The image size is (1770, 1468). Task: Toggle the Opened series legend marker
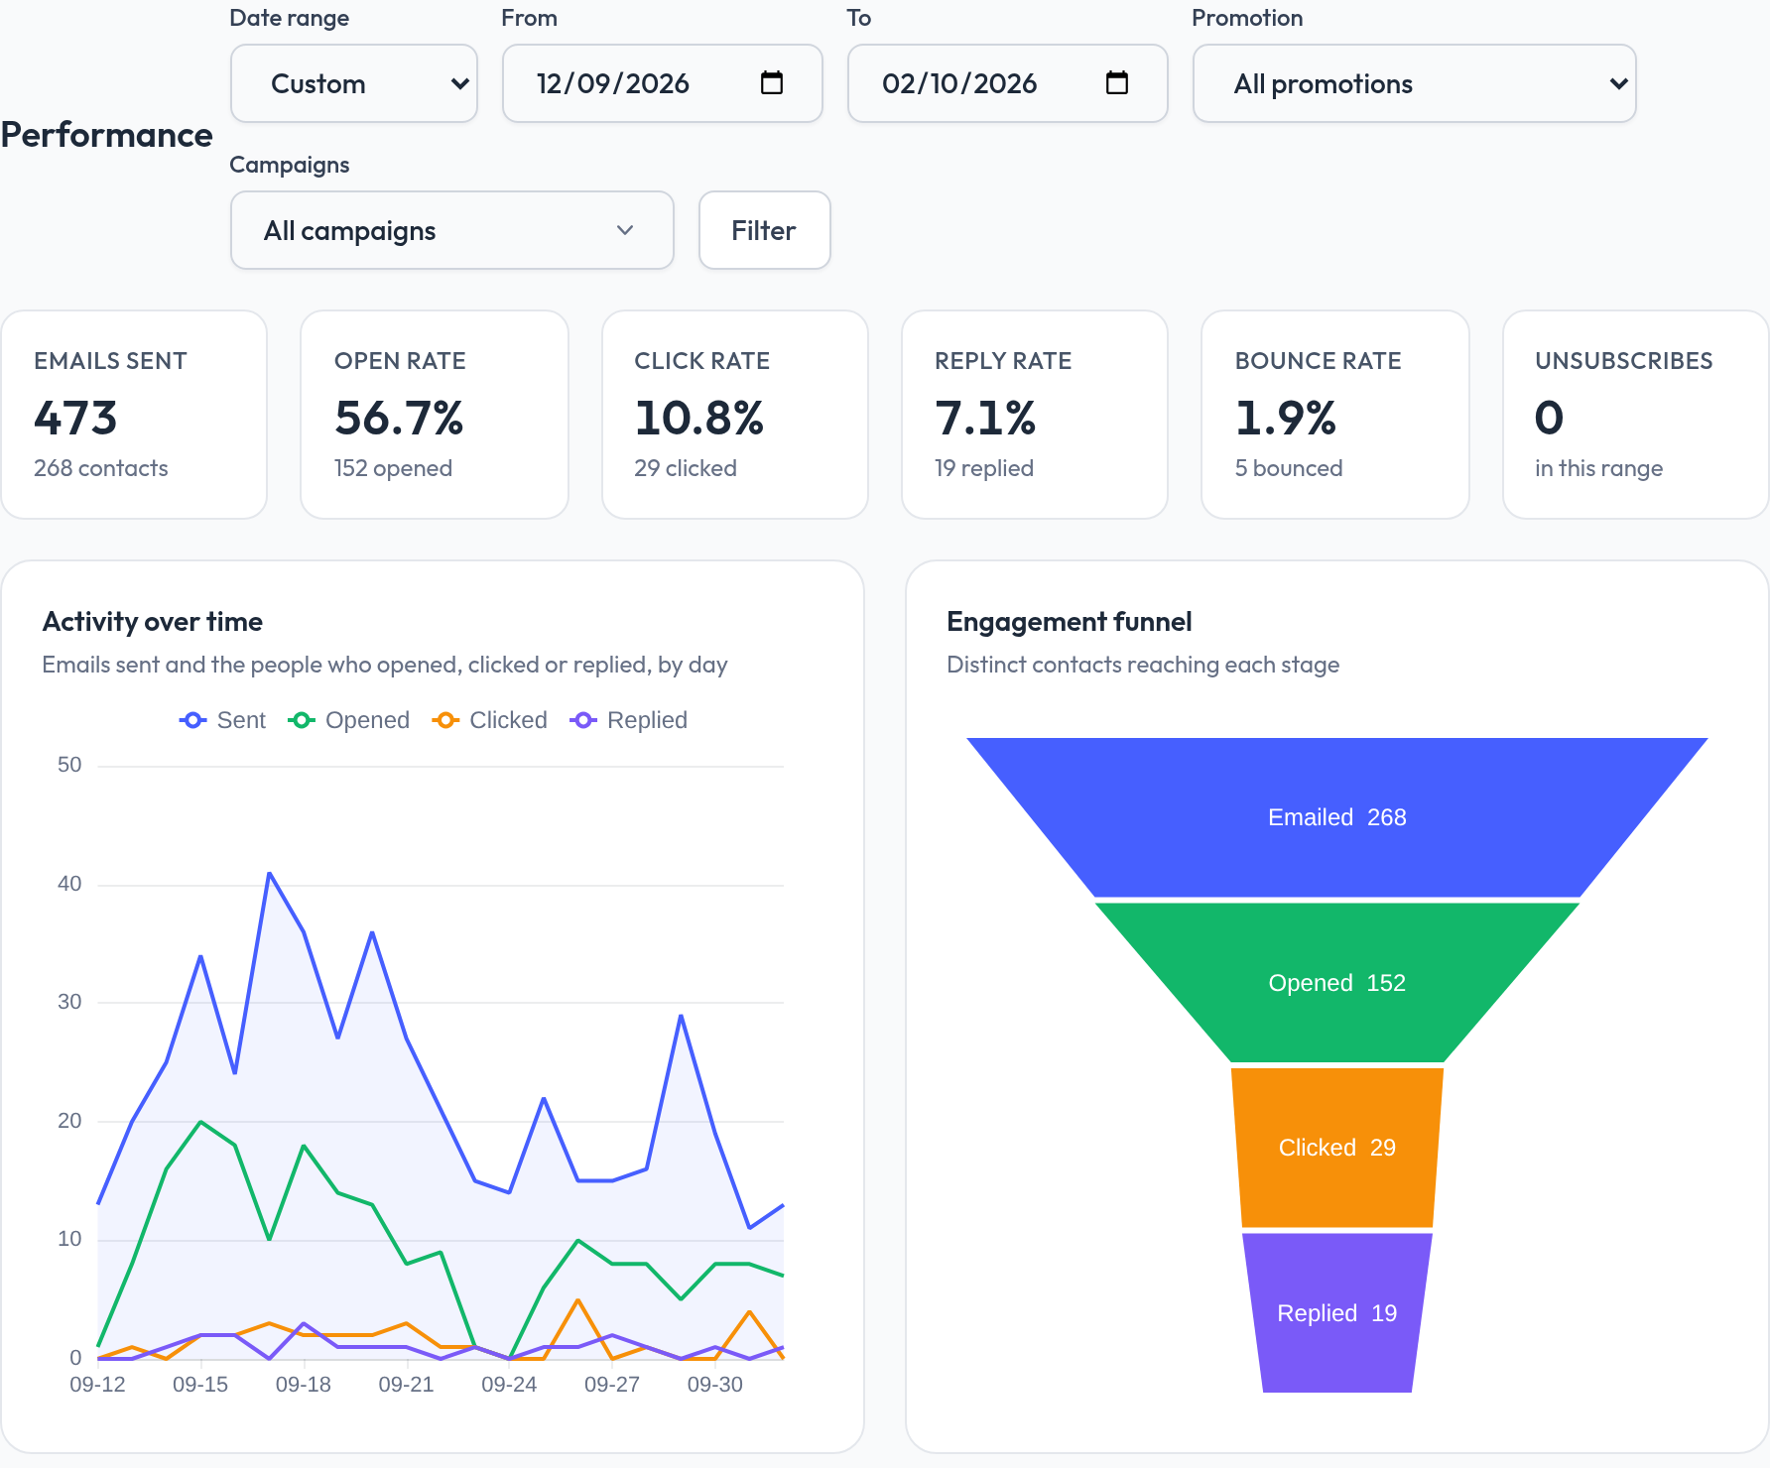point(302,720)
